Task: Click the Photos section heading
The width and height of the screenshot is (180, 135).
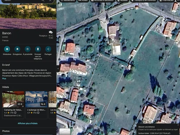Action: click(6, 131)
